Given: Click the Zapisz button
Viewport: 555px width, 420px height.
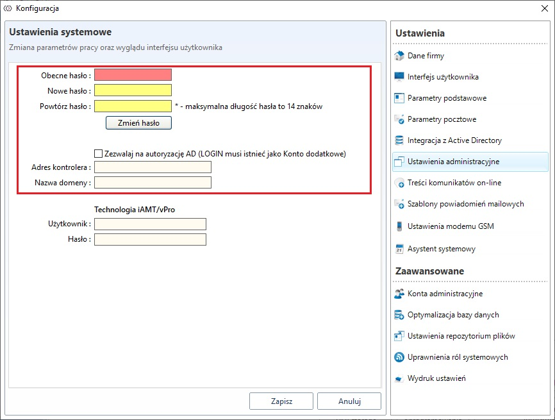Looking at the screenshot, I should click(x=281, y=401).
